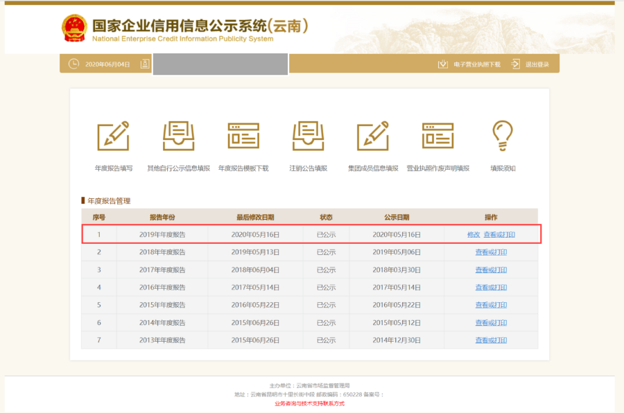Click the 主办单位 云南省市场监督管理局 footer text
Image resolution: width=624 pixels, height=413 pixels.
click(309, 385)
